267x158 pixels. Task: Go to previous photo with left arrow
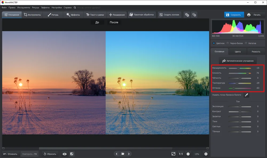[x=117, y=154]
